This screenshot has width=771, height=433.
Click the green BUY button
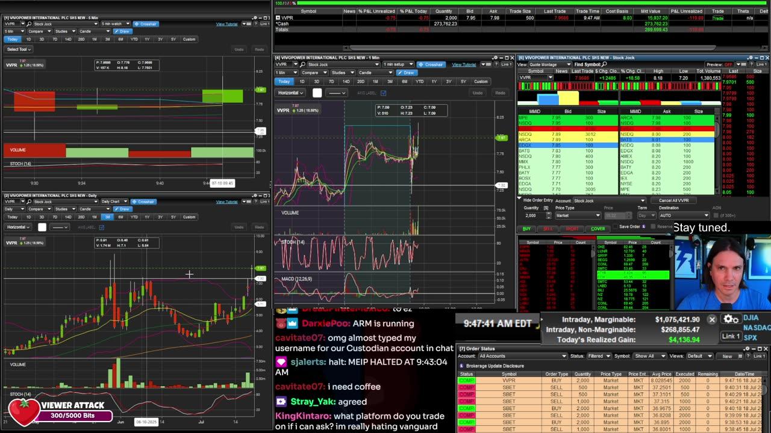[527, 229]
